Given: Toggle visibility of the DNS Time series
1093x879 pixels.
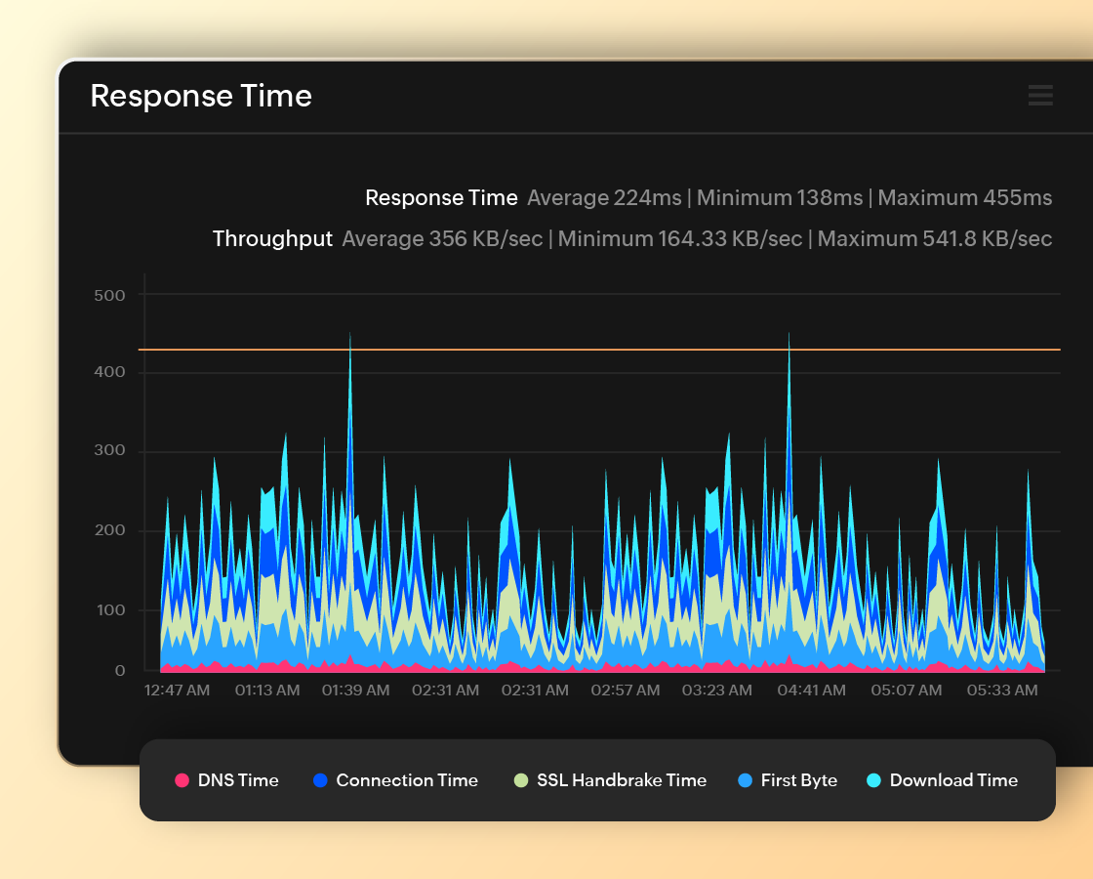Looking at the screenshot, I should coord(226,780).
